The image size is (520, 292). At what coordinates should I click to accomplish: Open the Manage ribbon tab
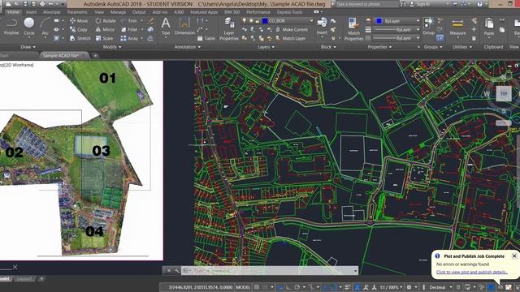tap(118, 12)
